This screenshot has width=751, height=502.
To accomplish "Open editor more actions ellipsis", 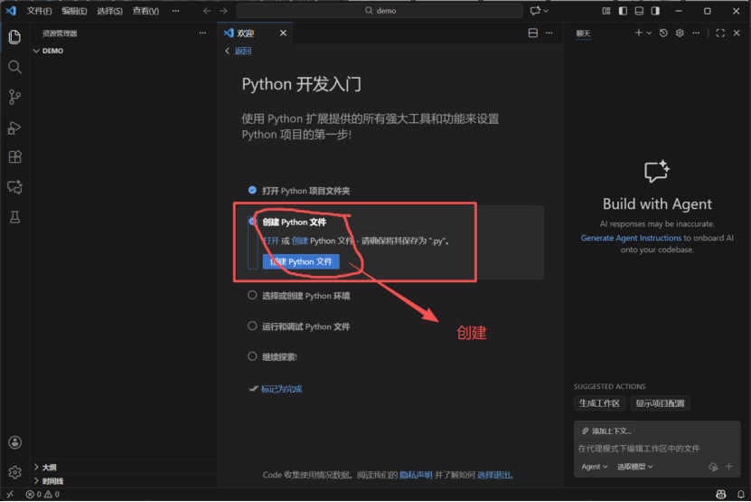I will pos(549,33).
